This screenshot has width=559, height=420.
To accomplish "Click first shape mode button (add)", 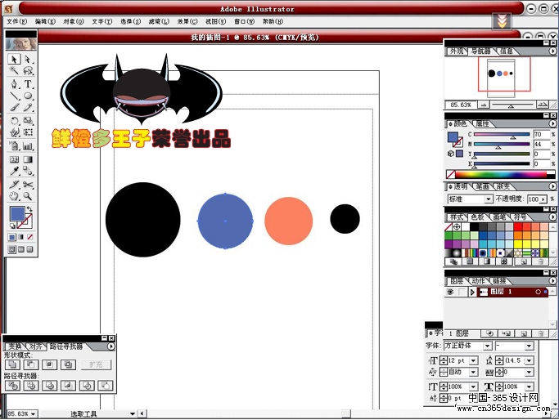I will tap(12, 364).
